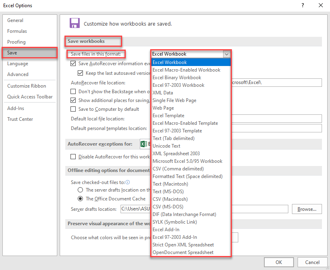Open Customize Ribbon category
The height and width of the screenshot is (270, 330).
point(30,86)
